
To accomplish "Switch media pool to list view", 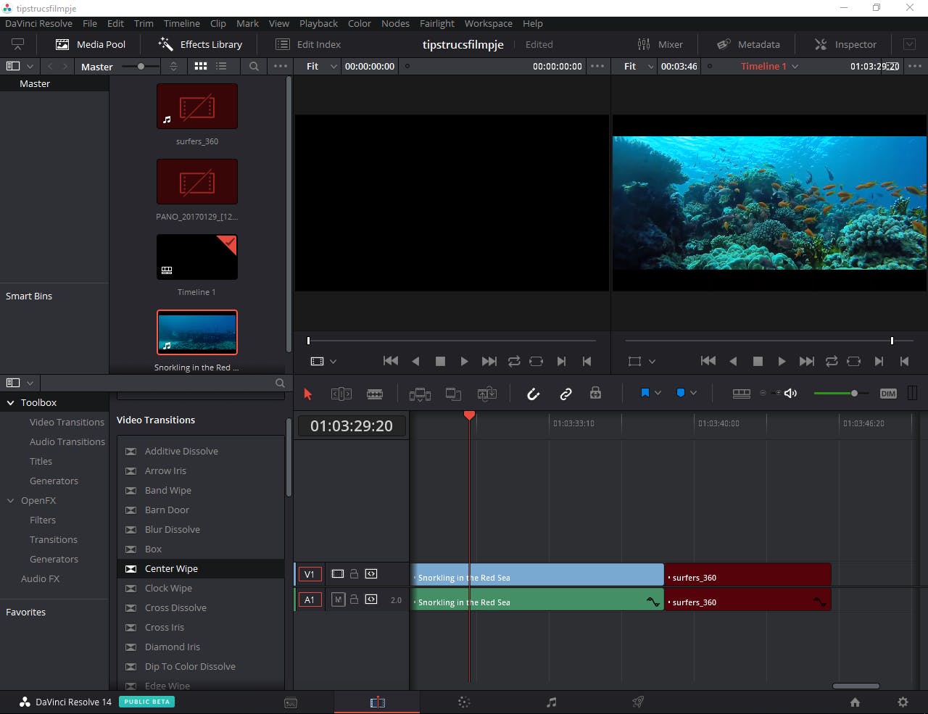I will pos(221,66).
